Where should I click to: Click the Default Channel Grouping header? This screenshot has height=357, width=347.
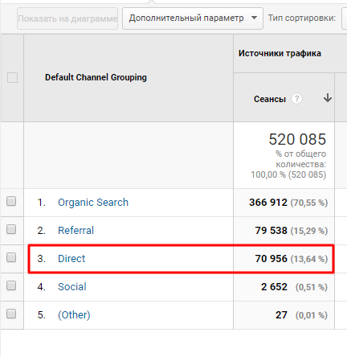(96, 77)
